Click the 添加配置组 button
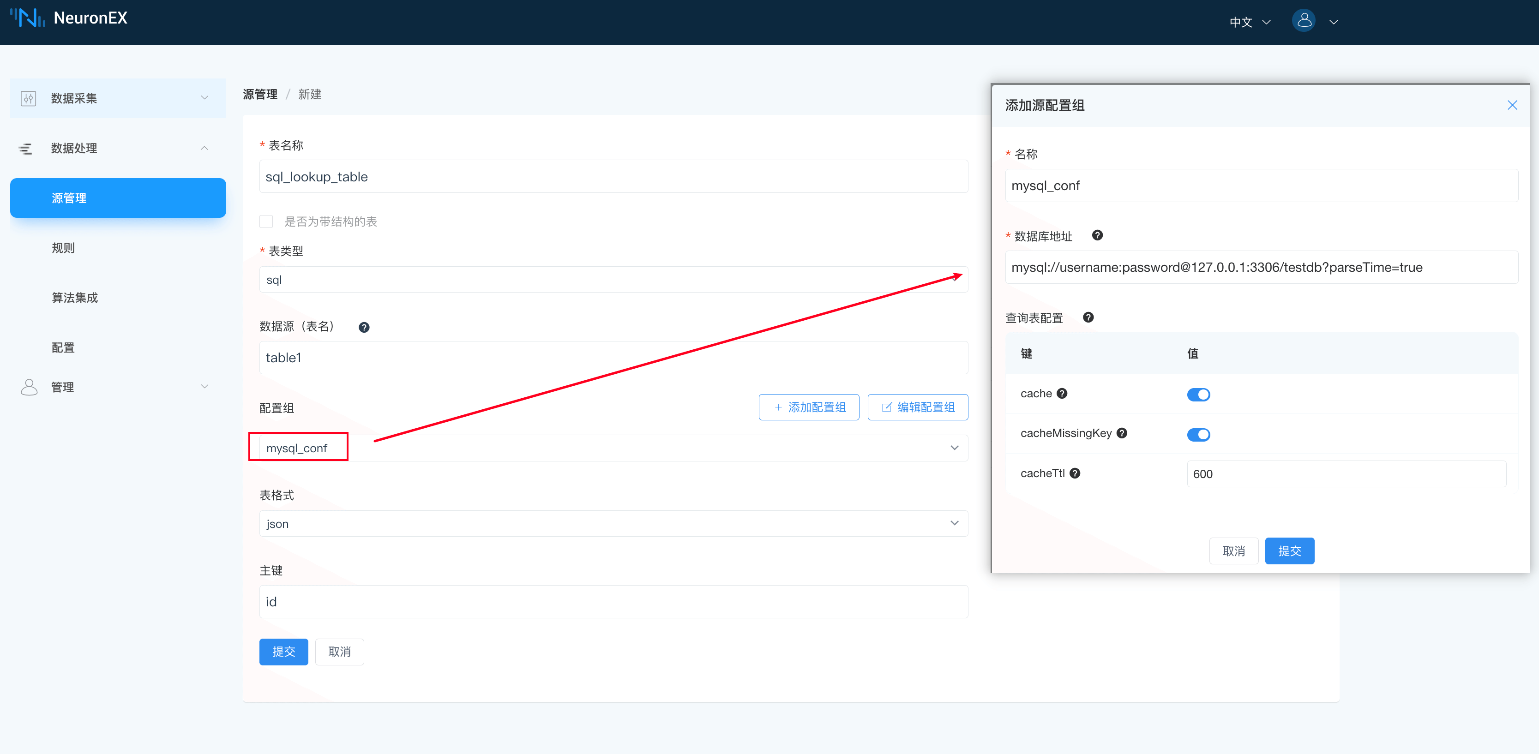 [809, 407]
